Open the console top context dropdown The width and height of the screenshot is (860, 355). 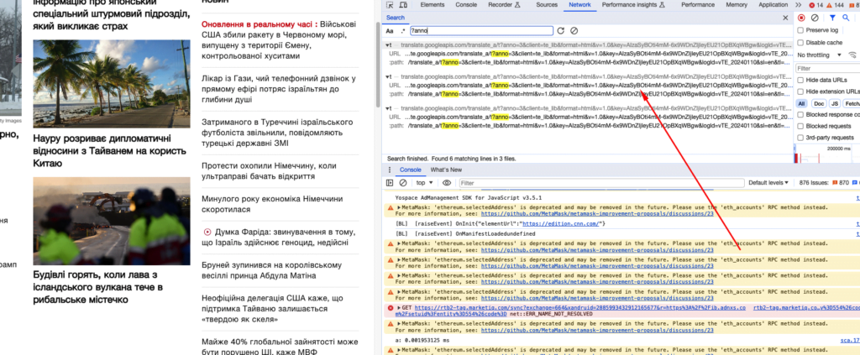[425, 182]
